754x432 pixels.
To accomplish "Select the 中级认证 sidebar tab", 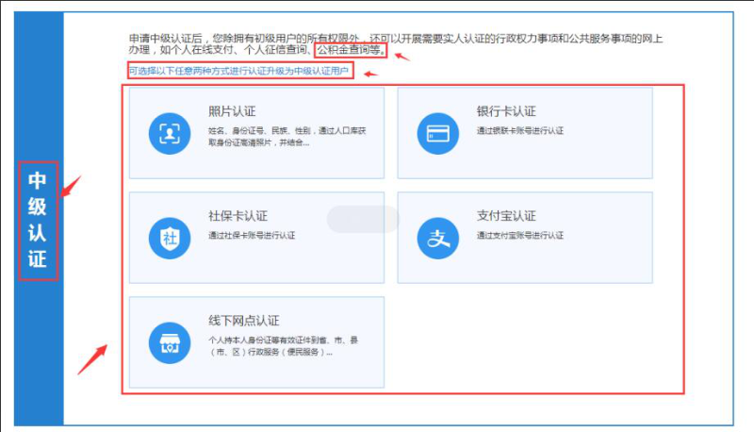I will point(38,220).
